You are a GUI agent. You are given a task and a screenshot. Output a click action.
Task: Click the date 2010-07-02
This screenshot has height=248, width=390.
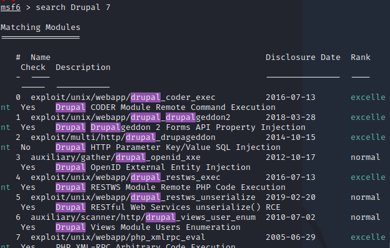(291, 217)
